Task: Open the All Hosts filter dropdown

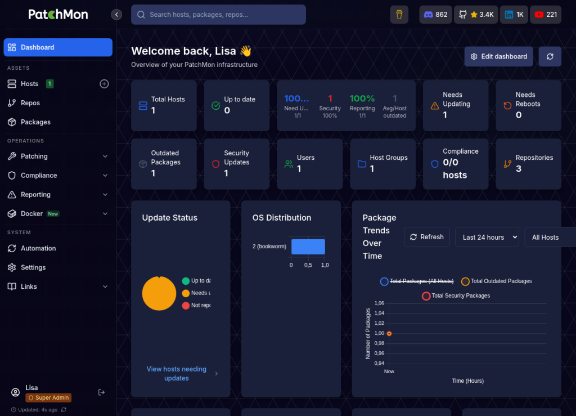Action: (x=550, y=238)
